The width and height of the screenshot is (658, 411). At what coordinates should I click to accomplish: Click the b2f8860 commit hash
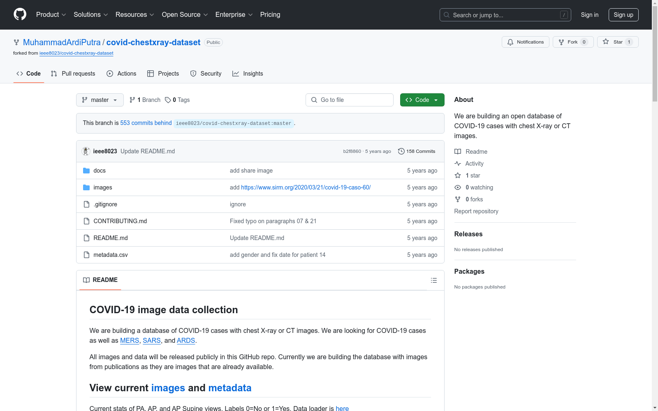(352, 151)
